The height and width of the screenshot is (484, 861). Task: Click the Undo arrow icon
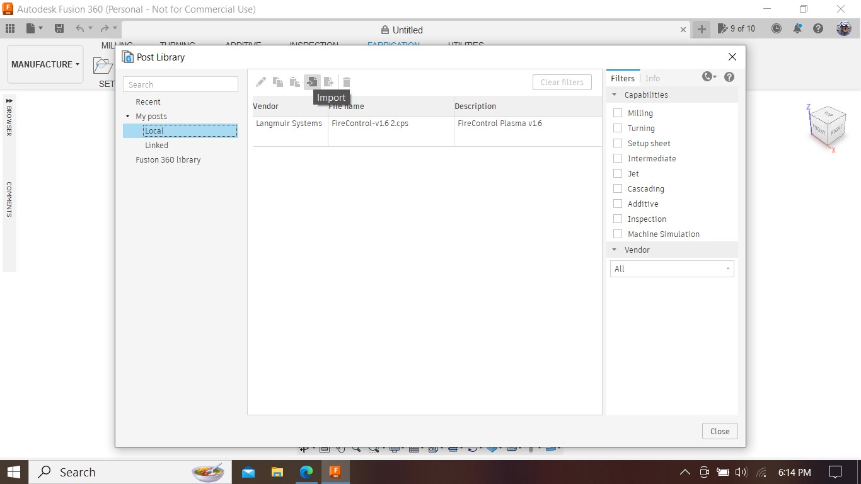coord(79,28)
